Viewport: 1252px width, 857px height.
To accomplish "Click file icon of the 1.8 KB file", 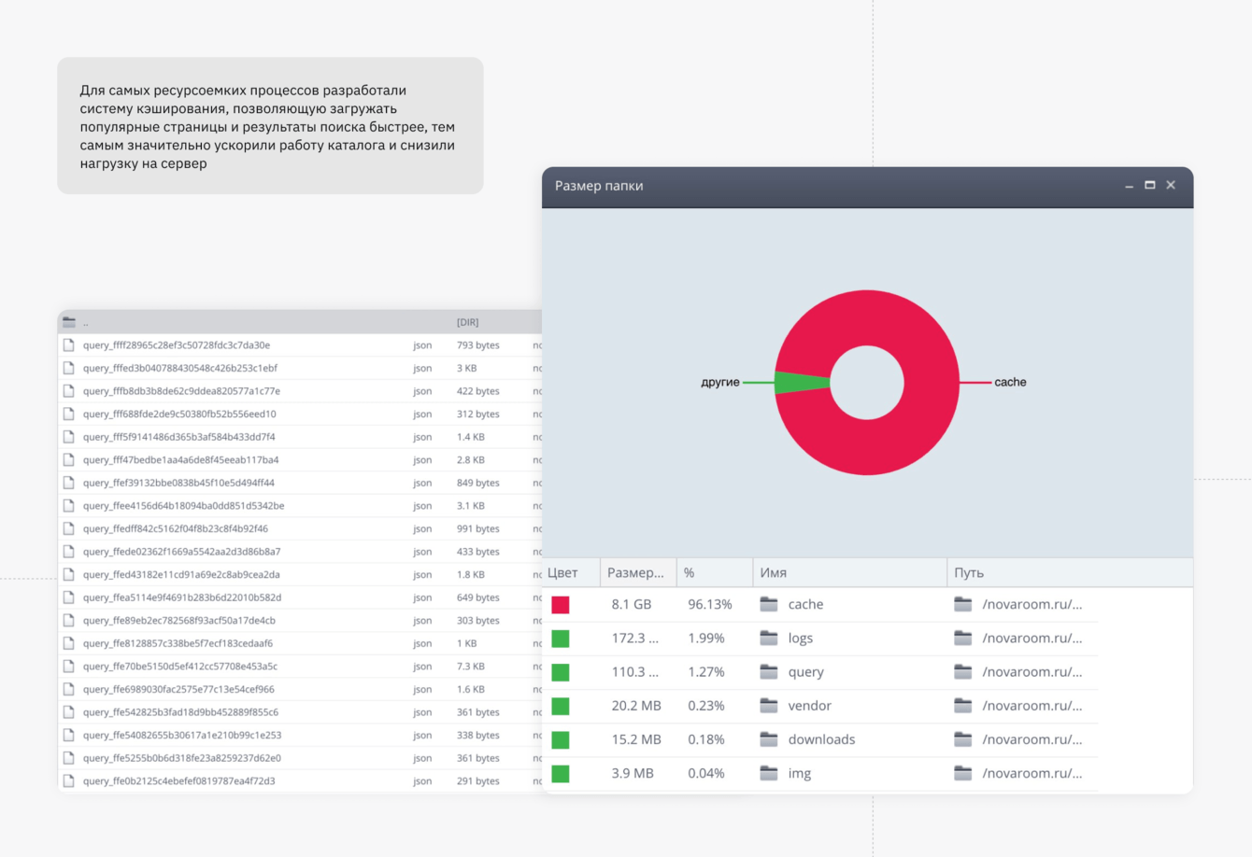I will (68, 574).
